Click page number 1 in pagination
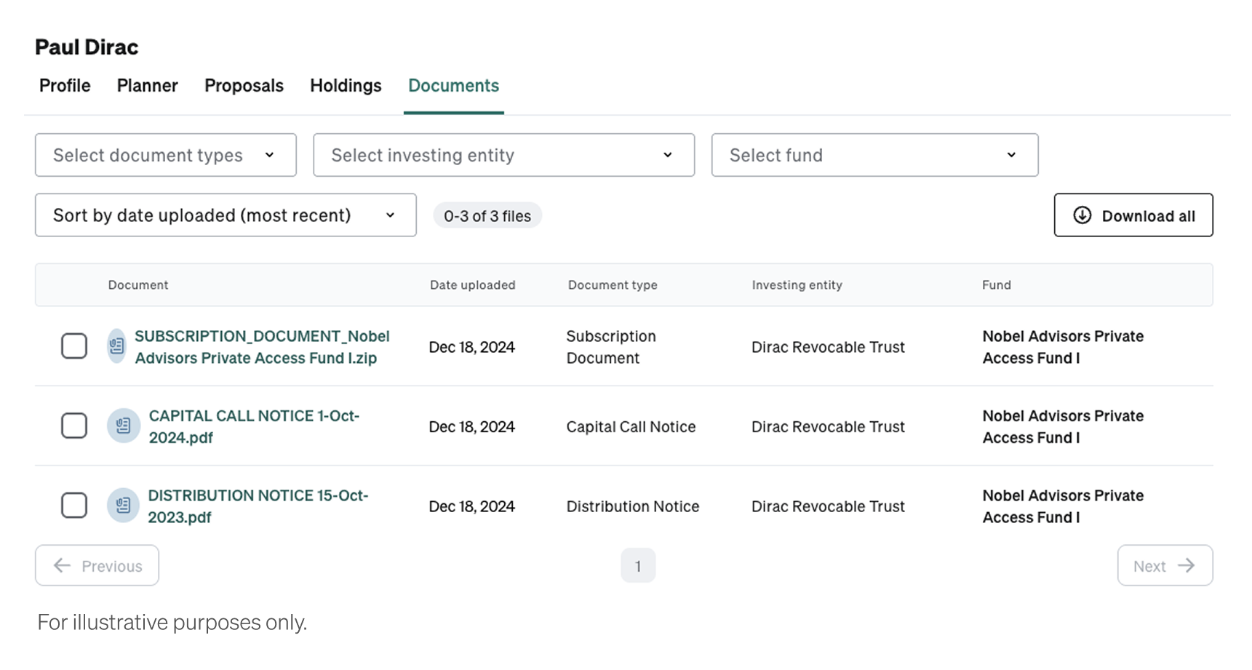The height and width of the screenshot is (670, 1252). 637,566
